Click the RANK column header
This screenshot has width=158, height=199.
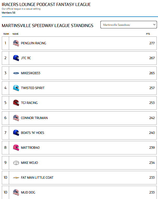6,34
